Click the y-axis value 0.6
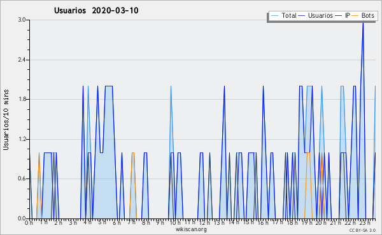 [22, 179]
